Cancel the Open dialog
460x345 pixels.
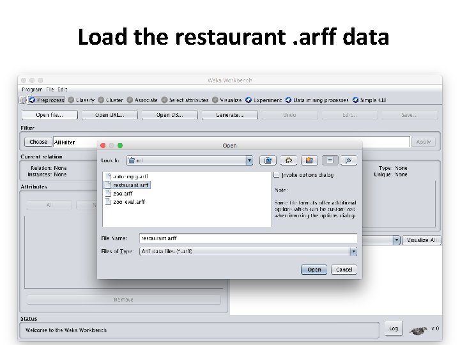coord(344,270)
